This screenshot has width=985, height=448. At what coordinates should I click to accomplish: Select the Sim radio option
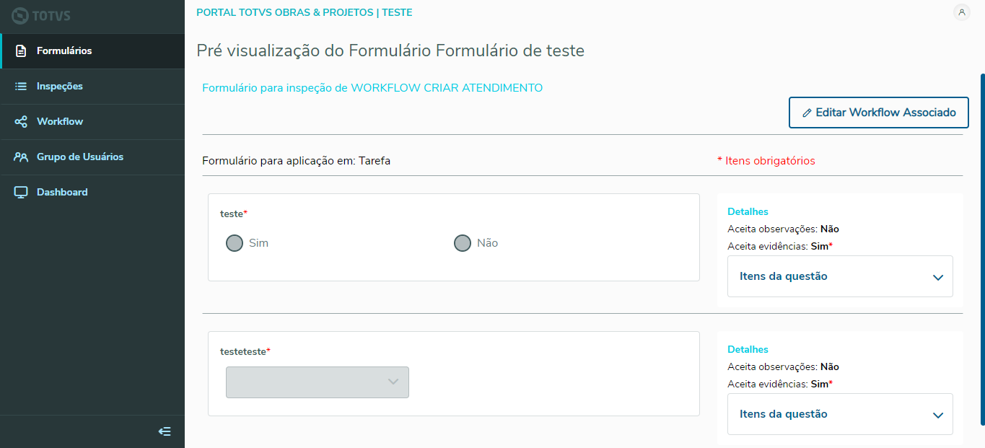235,243
